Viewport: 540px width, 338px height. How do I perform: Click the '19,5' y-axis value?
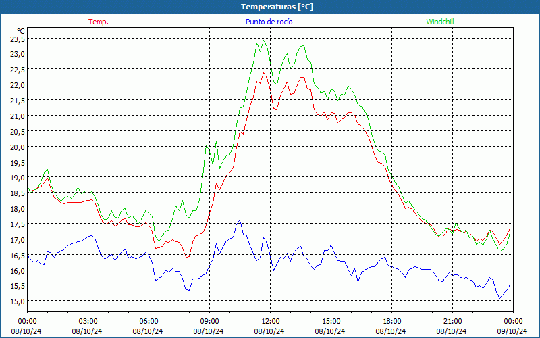click(x=18, y=163)
